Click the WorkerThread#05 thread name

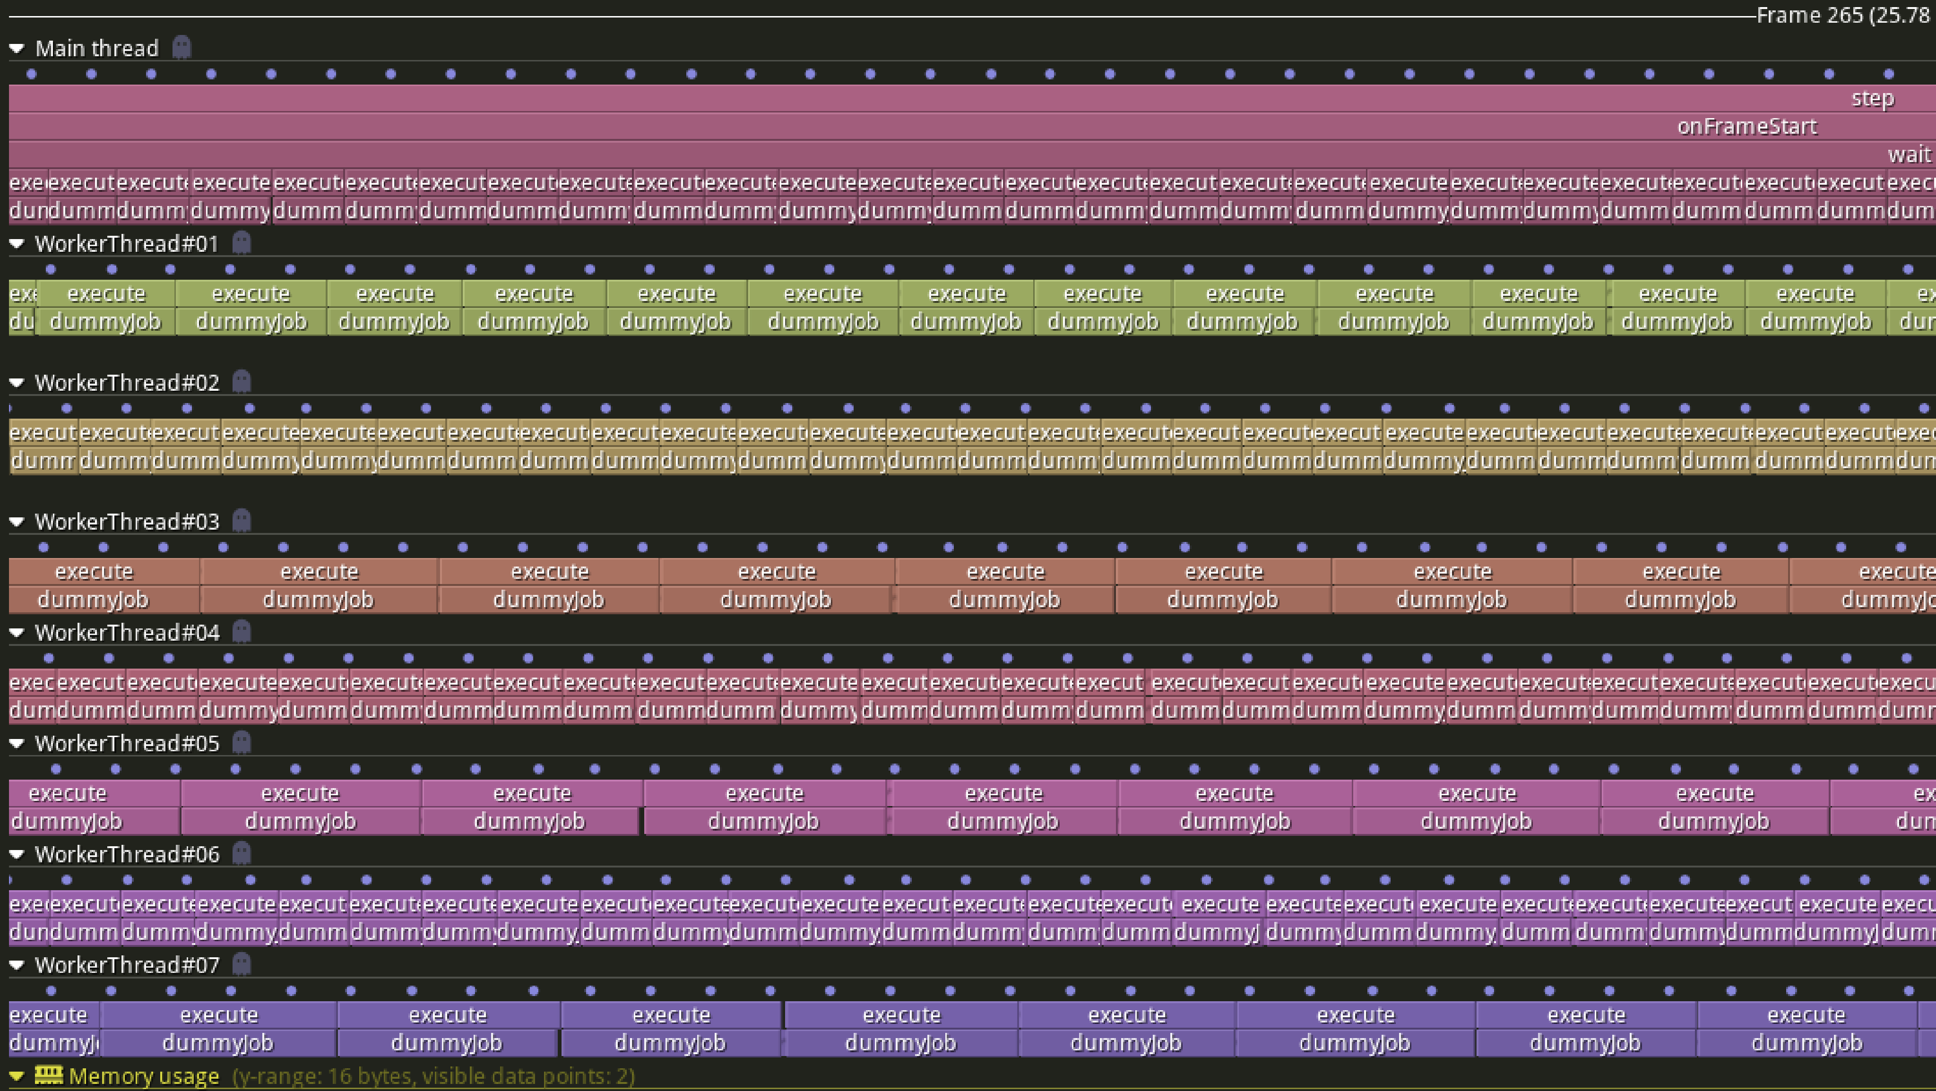pyautogui.click(x=127, y=743)
